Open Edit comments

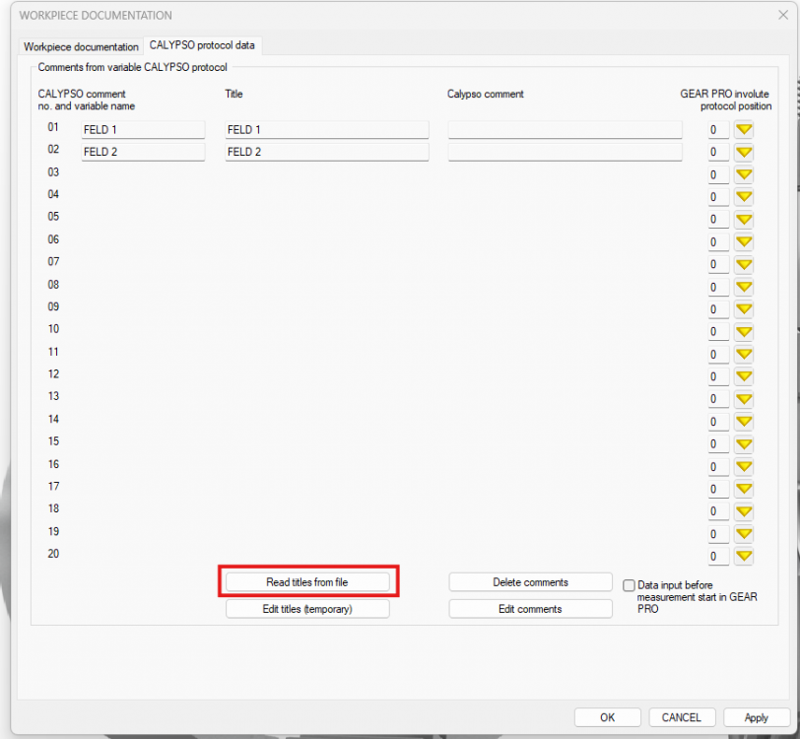point(530,609)
